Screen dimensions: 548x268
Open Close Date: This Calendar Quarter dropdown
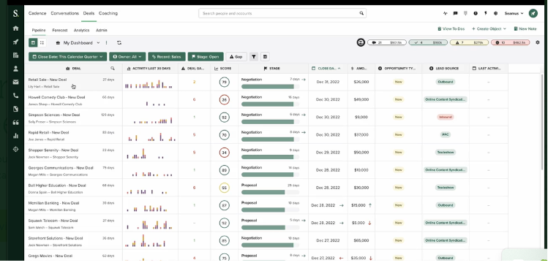pyautogui.click(x=68, y=56)
